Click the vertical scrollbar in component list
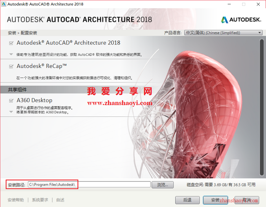Image resolution: width=266 pixels, height=207 pixels. click(x=262, y=107)
